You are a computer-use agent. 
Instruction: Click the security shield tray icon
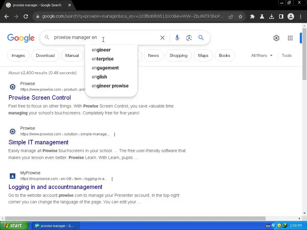pos(279,226)
